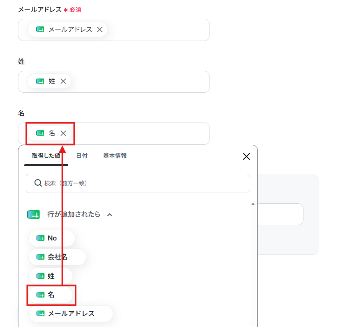The height and width of the screenshot is (327, 338).
Task: Toggle the 行が追加されたら group header
Action: tap(74, 214)
